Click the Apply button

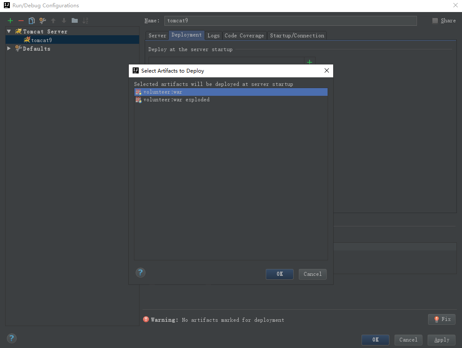(442, 340)
